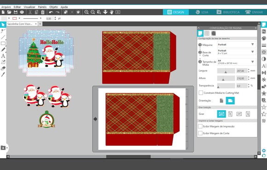Redo the last action
Screen dimensions: 267x170
tap(58, 12)
